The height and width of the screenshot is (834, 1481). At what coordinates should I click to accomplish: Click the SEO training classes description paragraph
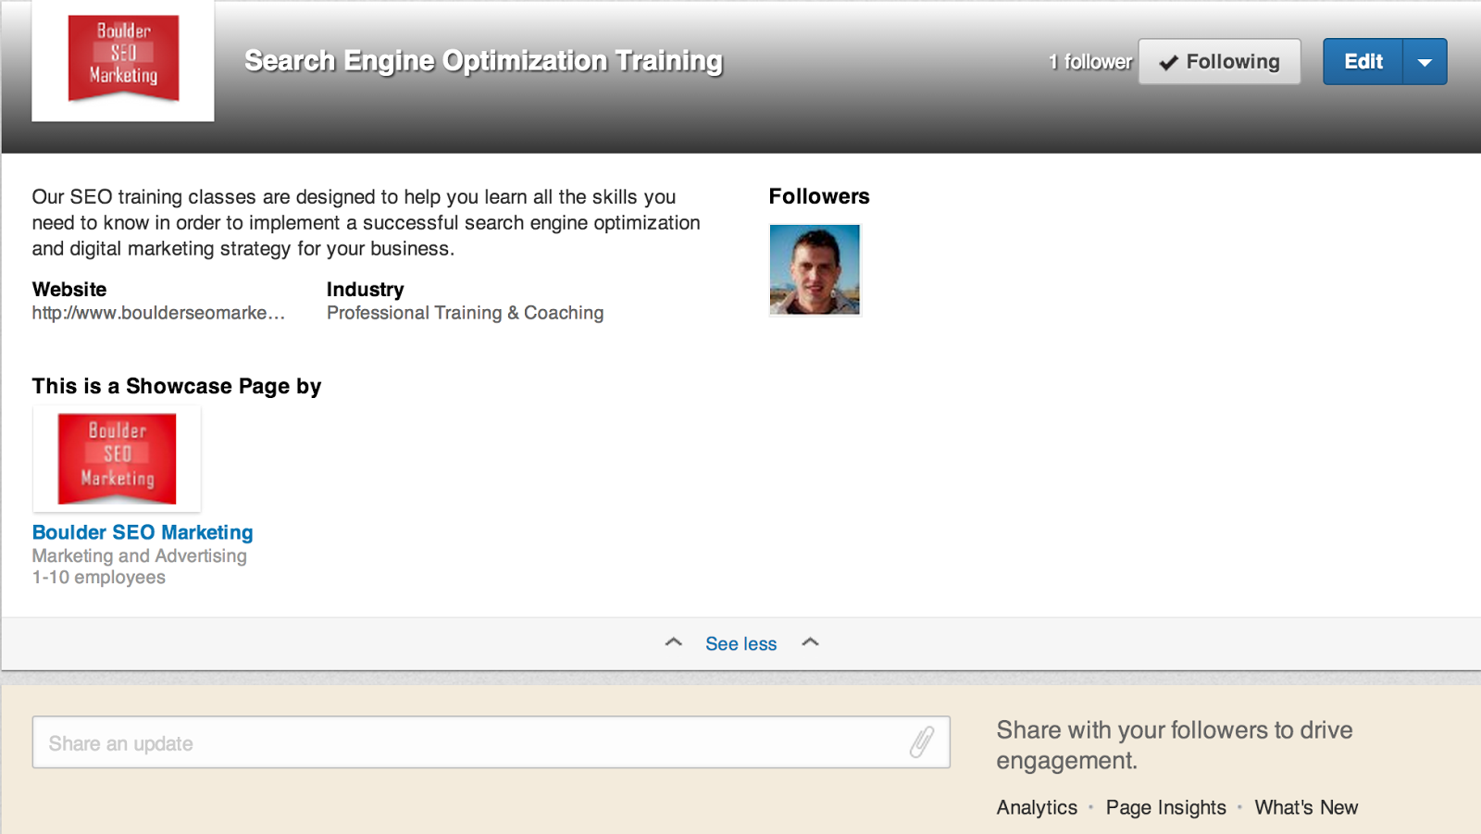click(367, 223)
